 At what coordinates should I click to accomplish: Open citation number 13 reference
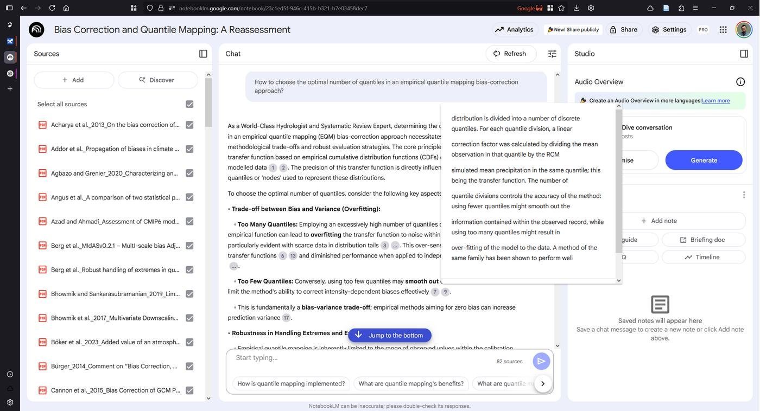293,256
